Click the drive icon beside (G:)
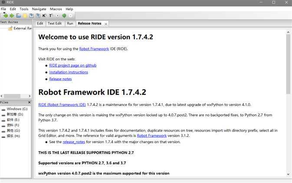This screenshot has height=183, width=292. tap(3, 131)
